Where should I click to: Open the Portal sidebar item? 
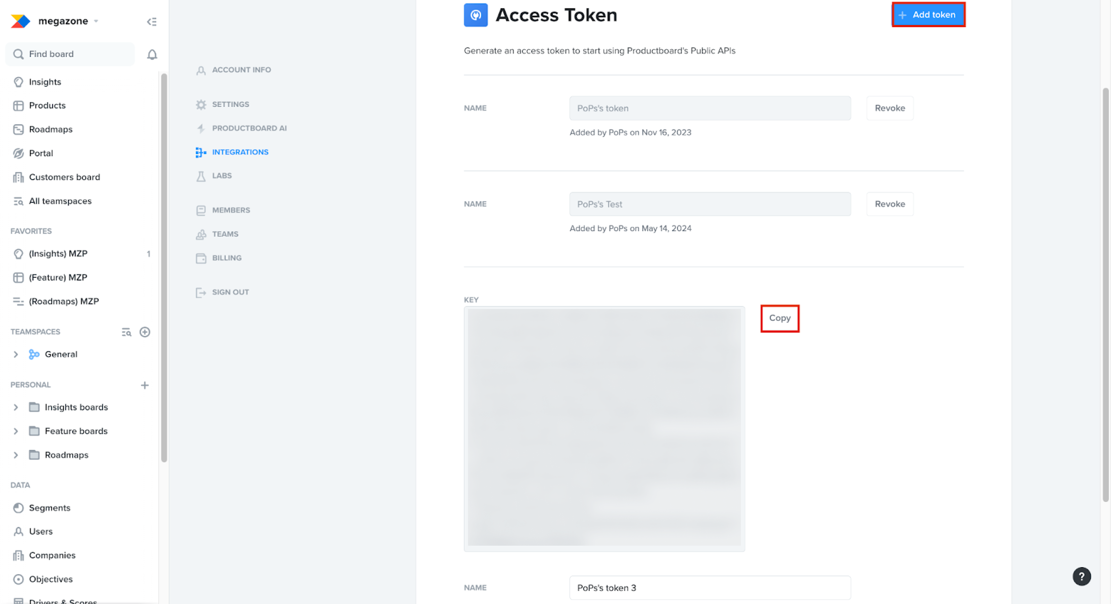41,153
